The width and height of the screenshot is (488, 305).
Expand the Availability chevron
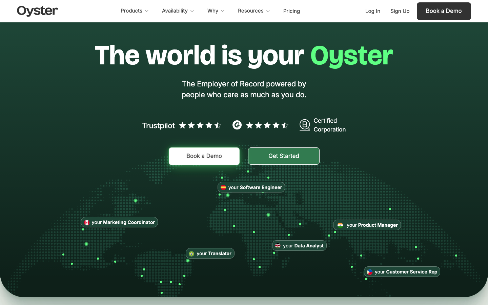tap(192, 11)
